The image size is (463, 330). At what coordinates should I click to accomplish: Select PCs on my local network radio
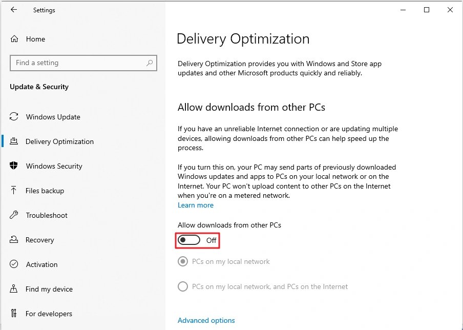[183, 261]
